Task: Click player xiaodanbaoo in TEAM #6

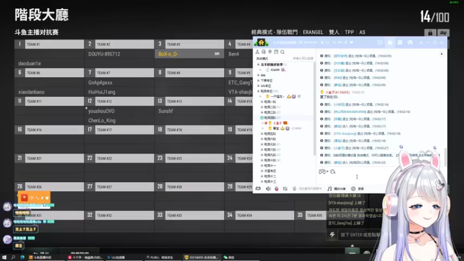Action: click(31, 92)
